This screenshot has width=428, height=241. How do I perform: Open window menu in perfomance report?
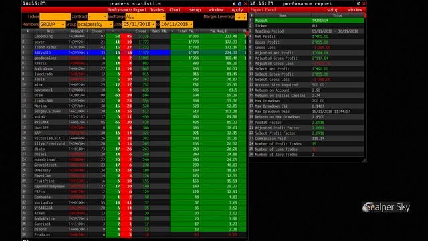tap(355, 10)
